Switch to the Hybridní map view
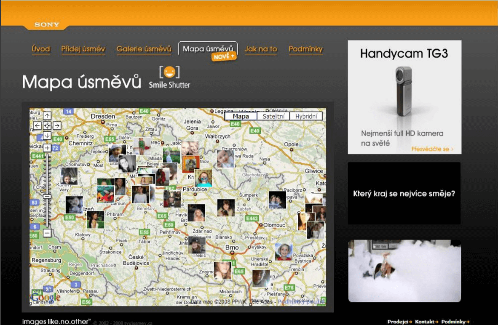This screenshot has width=498, height=325. (306, 116)
